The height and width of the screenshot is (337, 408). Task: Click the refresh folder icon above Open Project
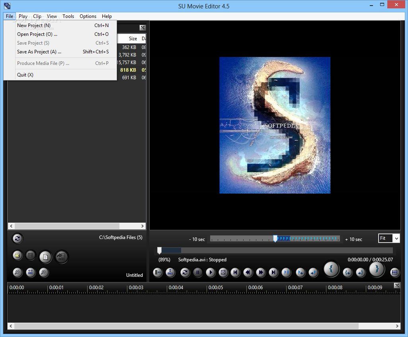click(x=17, y=238)
